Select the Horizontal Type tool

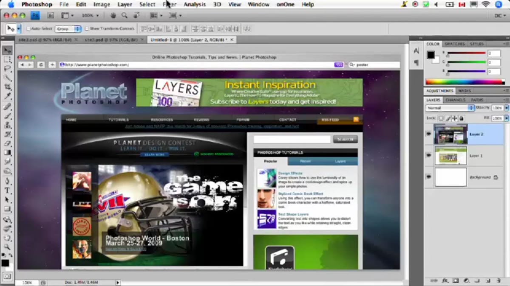(7, 191)
